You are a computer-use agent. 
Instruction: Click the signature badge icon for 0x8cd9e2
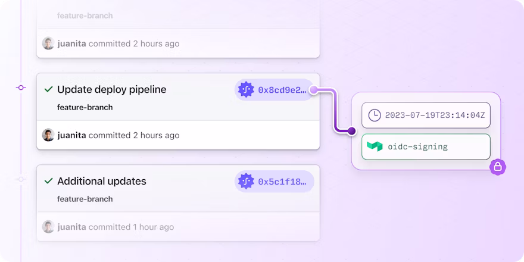coord(246,90)
